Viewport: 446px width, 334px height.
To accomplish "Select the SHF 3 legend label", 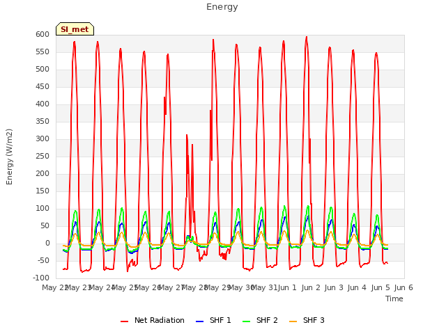I will 314,320.
